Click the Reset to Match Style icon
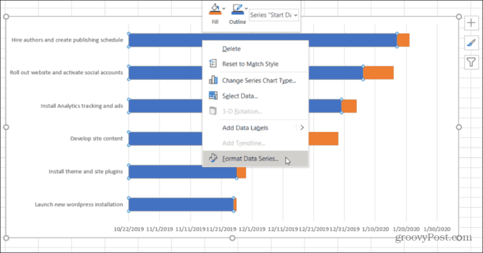The width and height of the screenshot is (483, 253). tap(213, 64)
